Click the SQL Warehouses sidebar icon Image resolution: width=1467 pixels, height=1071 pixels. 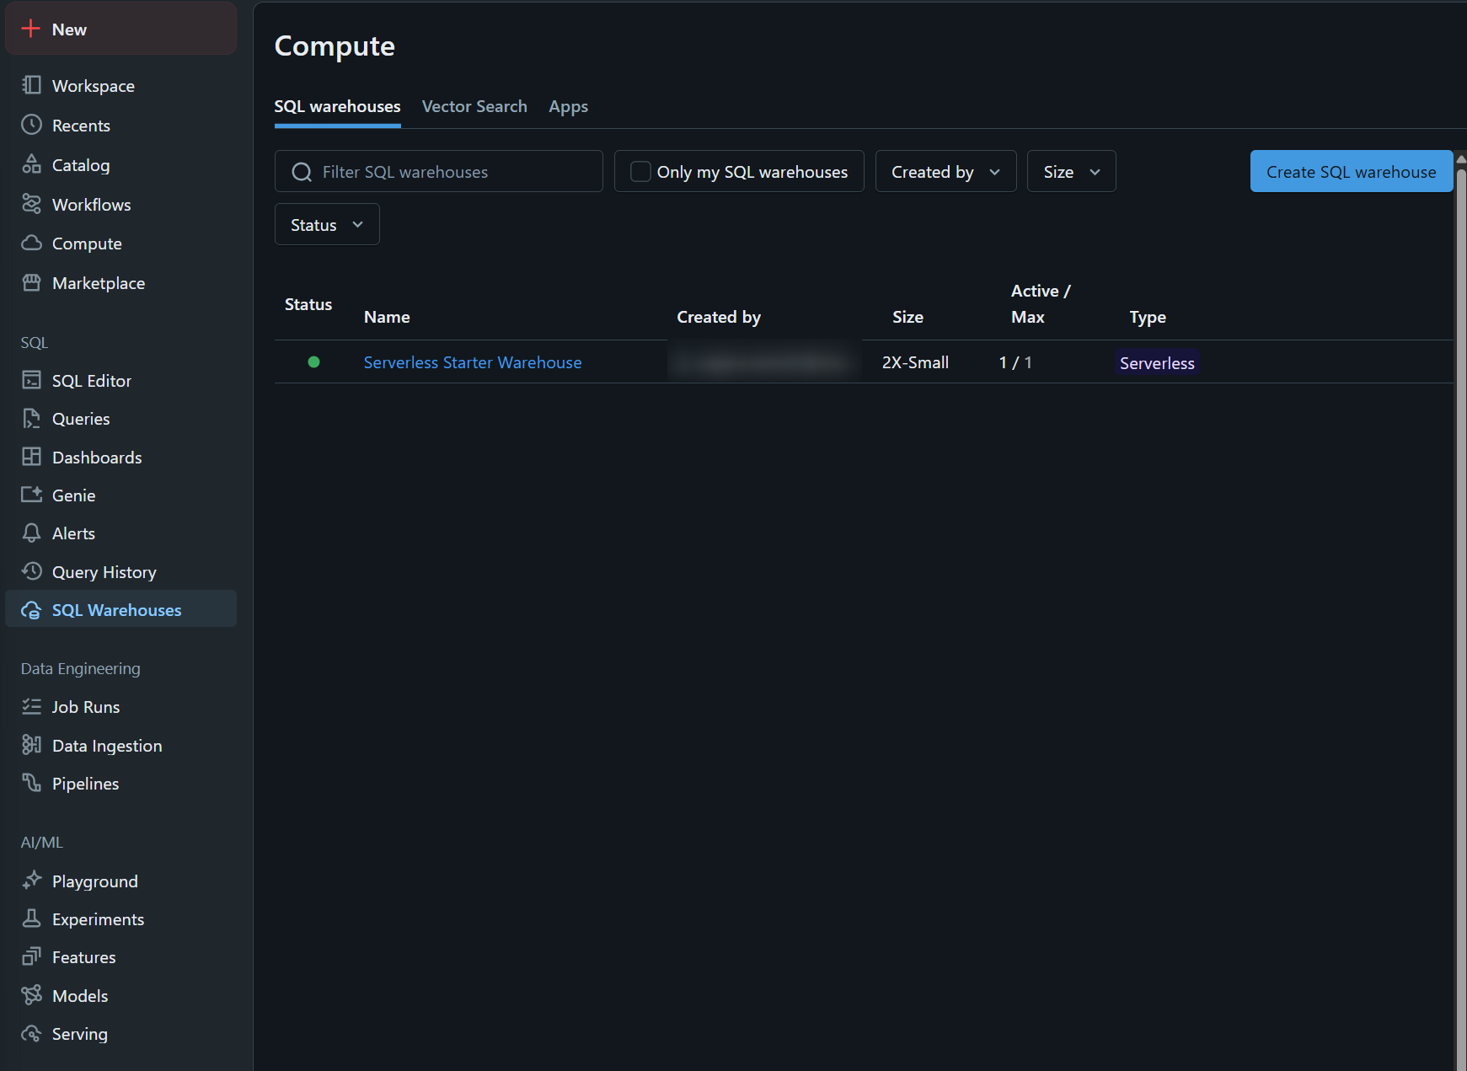point(31,610)
